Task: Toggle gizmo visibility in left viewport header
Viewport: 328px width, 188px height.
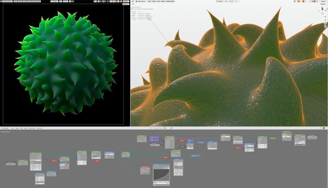Action: (x=99, y=1)
